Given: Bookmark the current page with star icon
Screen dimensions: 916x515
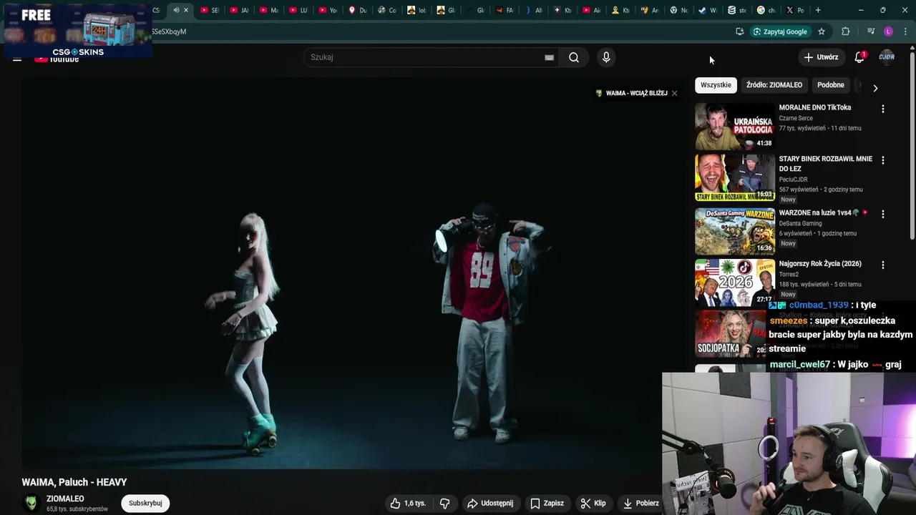Looking at the screenshot, I should [822, 31].
